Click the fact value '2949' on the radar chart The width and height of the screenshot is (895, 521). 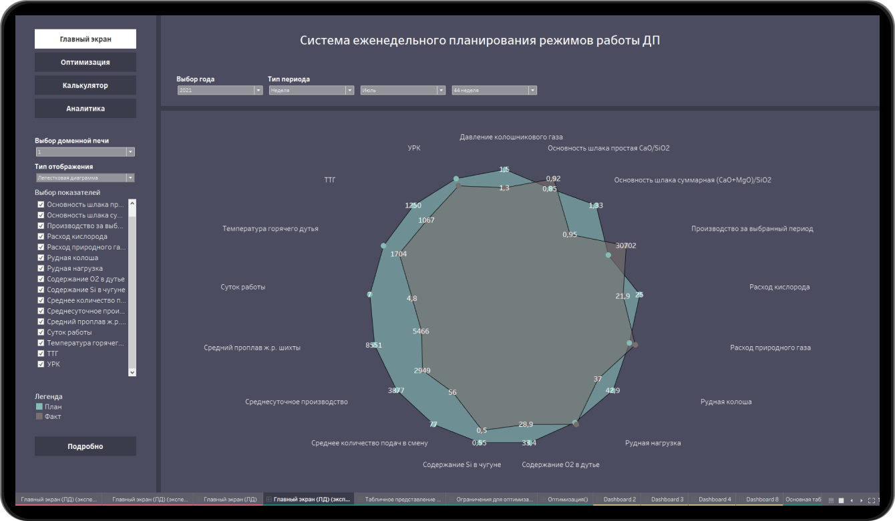pos(422,370)
